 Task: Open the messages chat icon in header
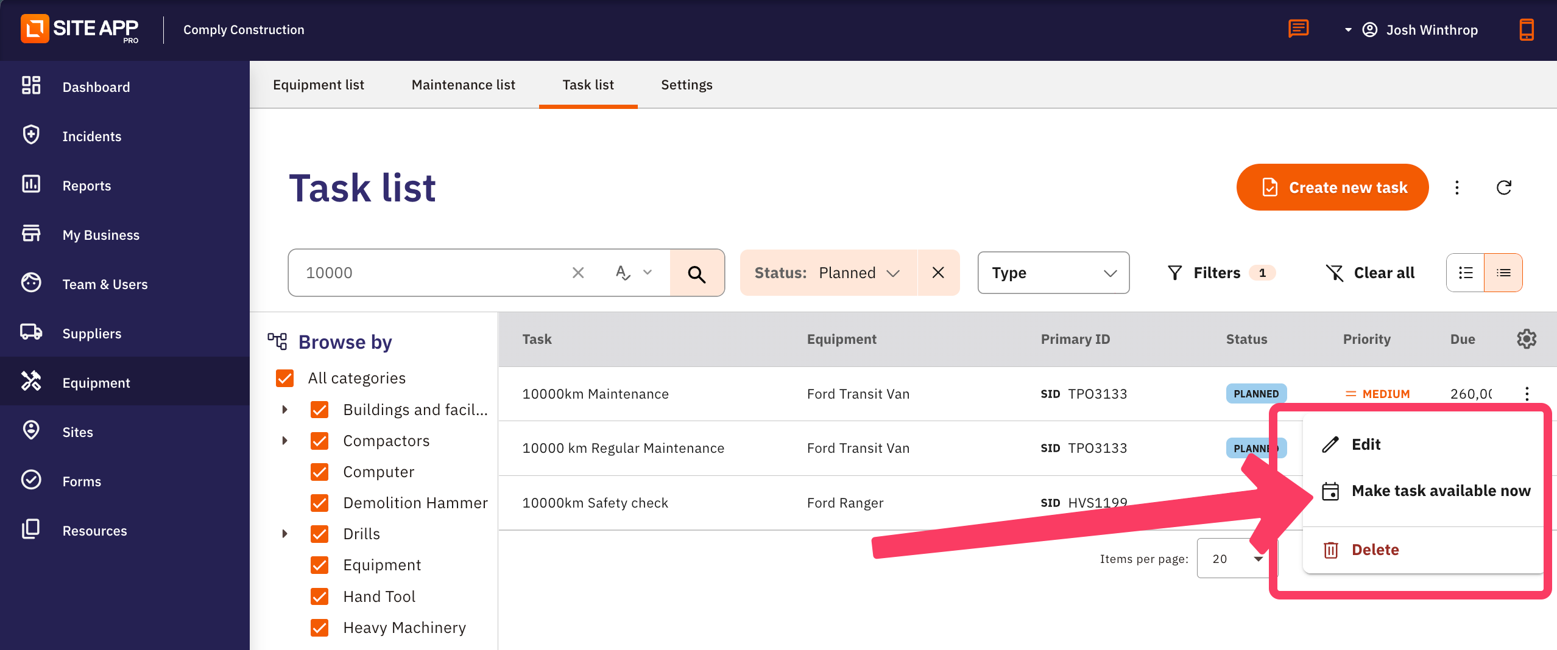[x=1298, y=29]
